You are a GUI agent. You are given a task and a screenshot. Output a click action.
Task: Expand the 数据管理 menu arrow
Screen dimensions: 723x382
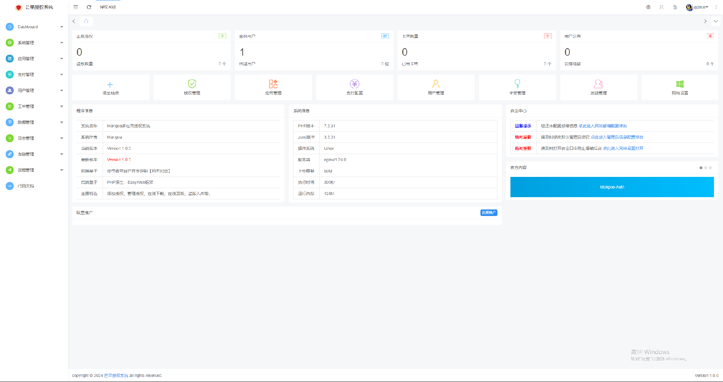[62, 122]
